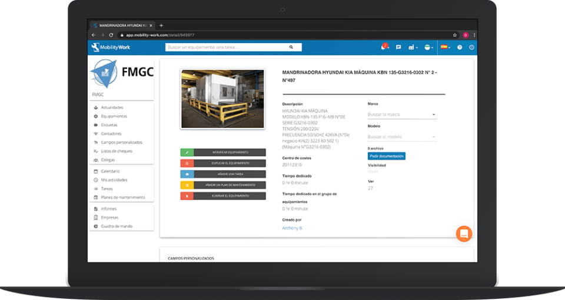Click the FMGC company logo

122,73
